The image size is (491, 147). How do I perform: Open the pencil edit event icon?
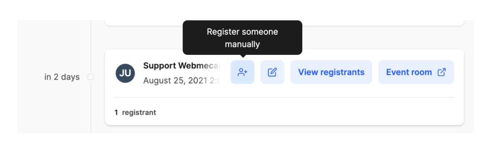click(x=272, y=72)
